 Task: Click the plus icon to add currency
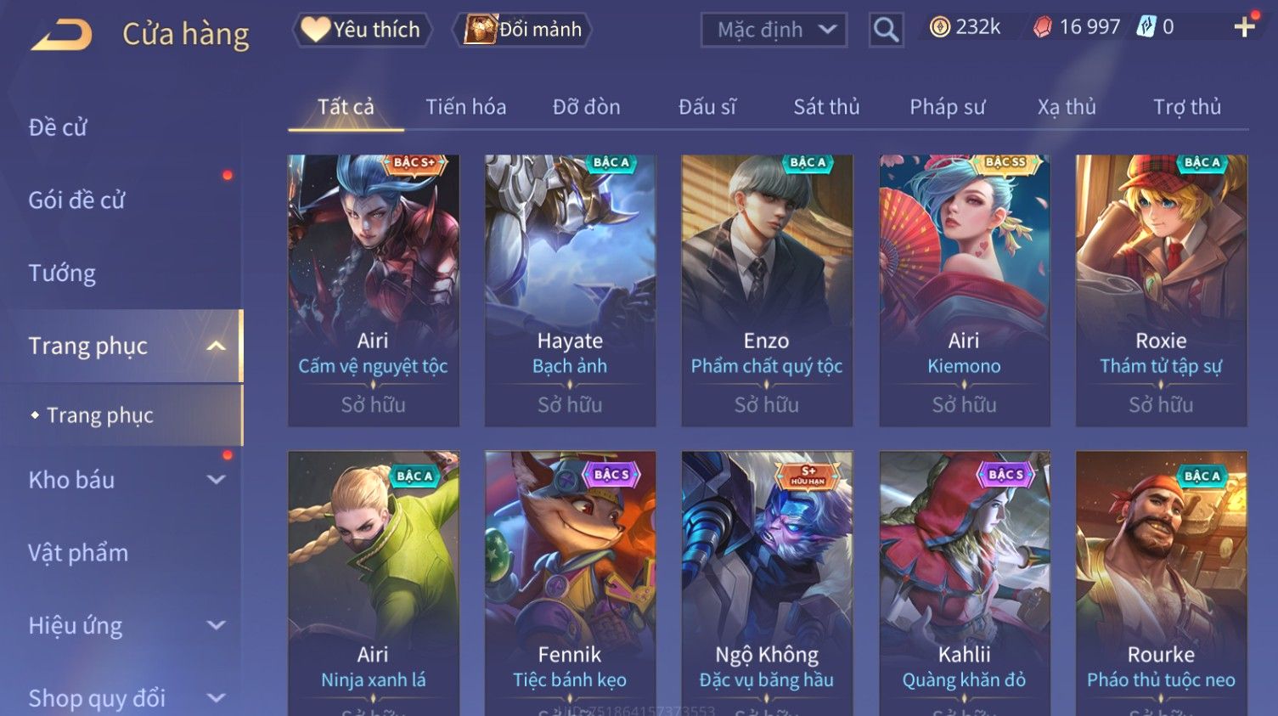1244,27
